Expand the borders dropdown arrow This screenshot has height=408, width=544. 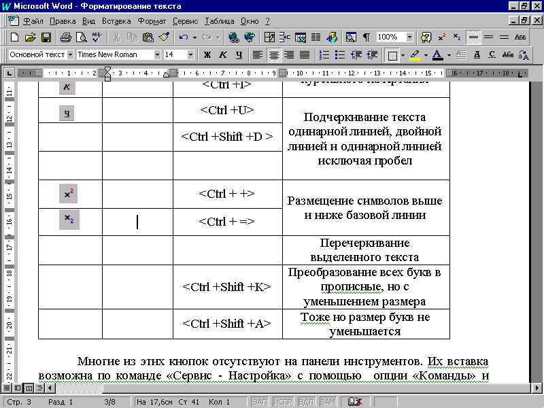click(x=403, y=55)
